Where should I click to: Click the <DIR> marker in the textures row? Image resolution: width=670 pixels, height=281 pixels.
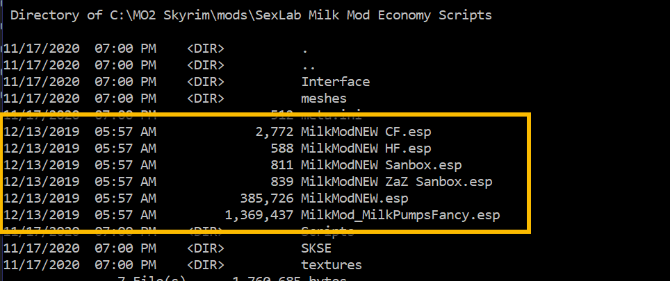pyautogui.click(x=206, y=265)
